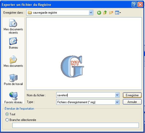The height and width of the screenshot is (133, 145).
Task: Create a new folder
Action: (111, 13)
